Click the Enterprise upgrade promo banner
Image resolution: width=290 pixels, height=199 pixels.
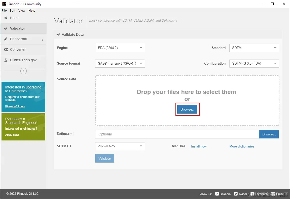pos(23,97)
